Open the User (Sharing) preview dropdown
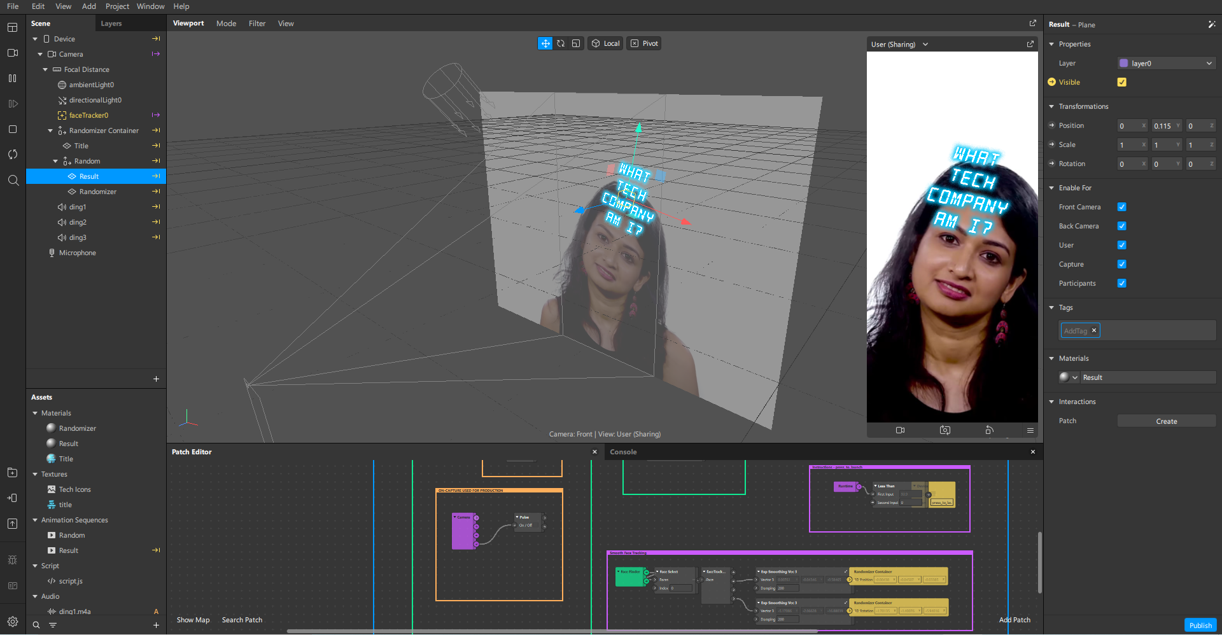 [x=899, y=45]
